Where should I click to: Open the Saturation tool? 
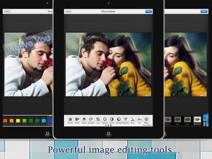point(119,120)
